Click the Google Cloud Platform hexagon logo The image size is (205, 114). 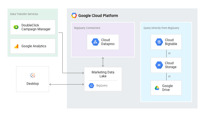74,16
